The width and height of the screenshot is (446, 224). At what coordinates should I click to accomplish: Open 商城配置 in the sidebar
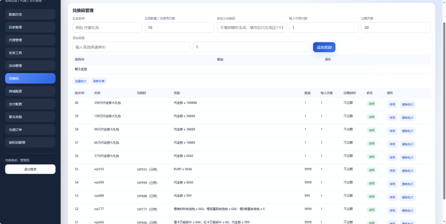(x=30, y=91)
